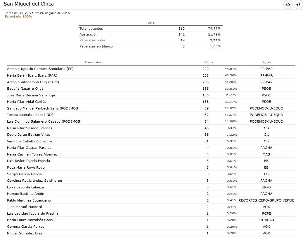Click RECORTES CERO-GRUPO VERDE siglas
The image size is (303, 242).
point(266,200)
